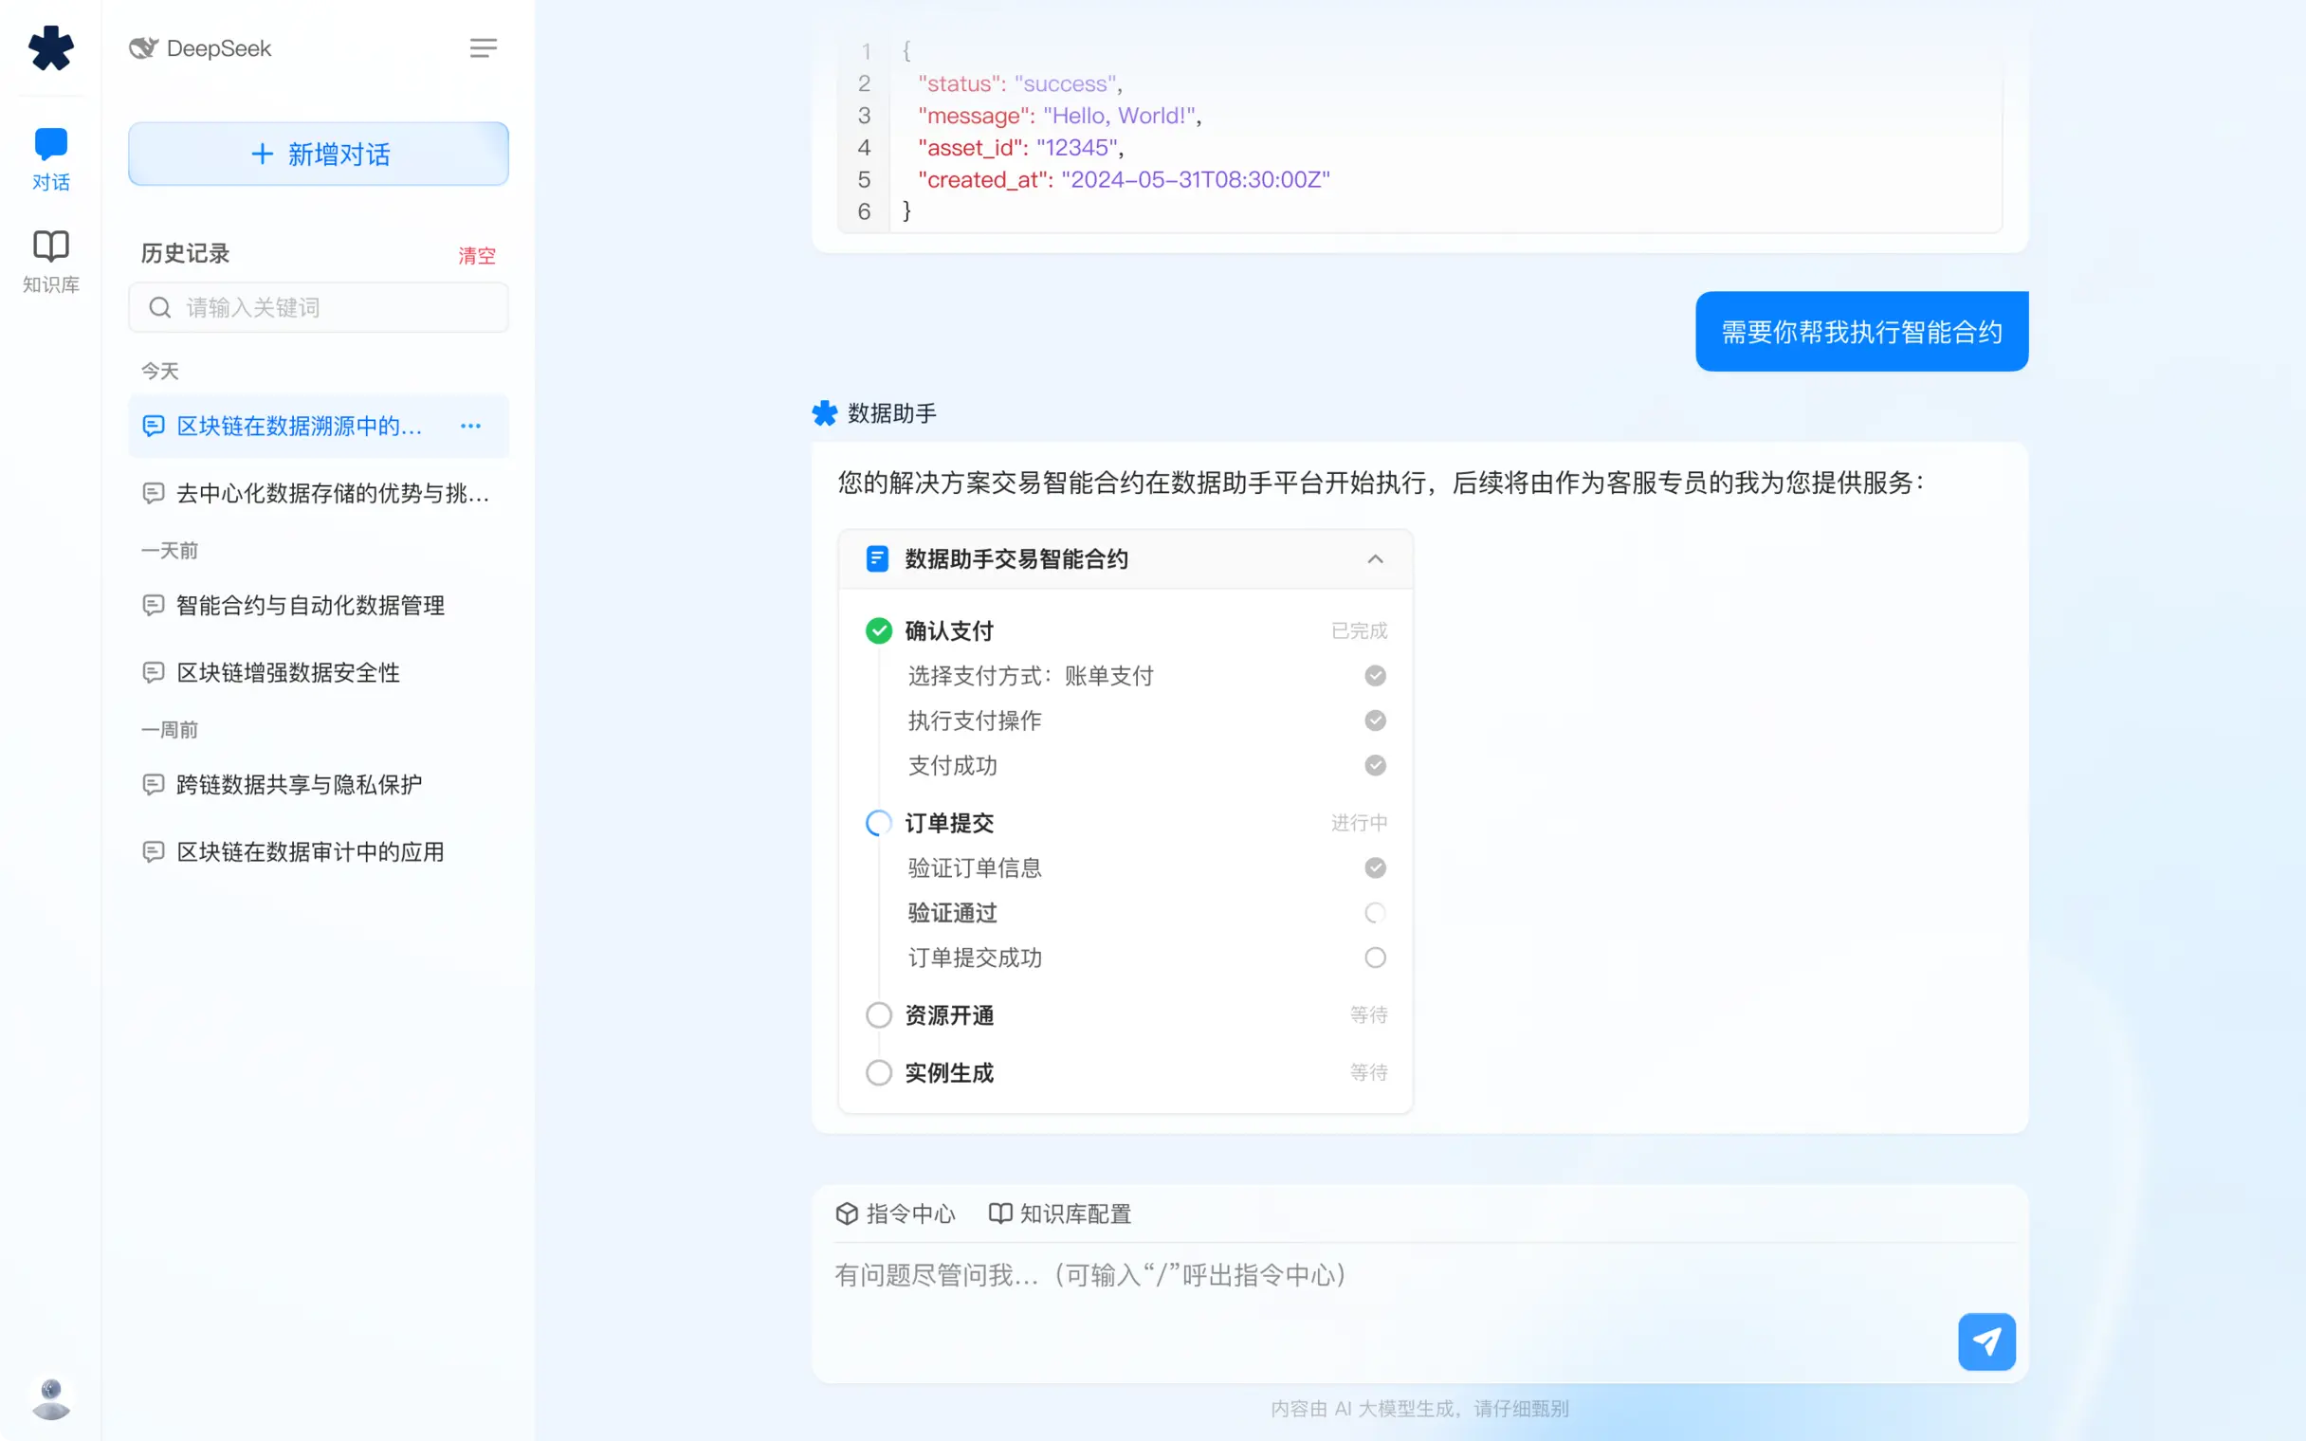
Task: Check the 订单提交成功 step circle
Action: tap(1374, 957)
